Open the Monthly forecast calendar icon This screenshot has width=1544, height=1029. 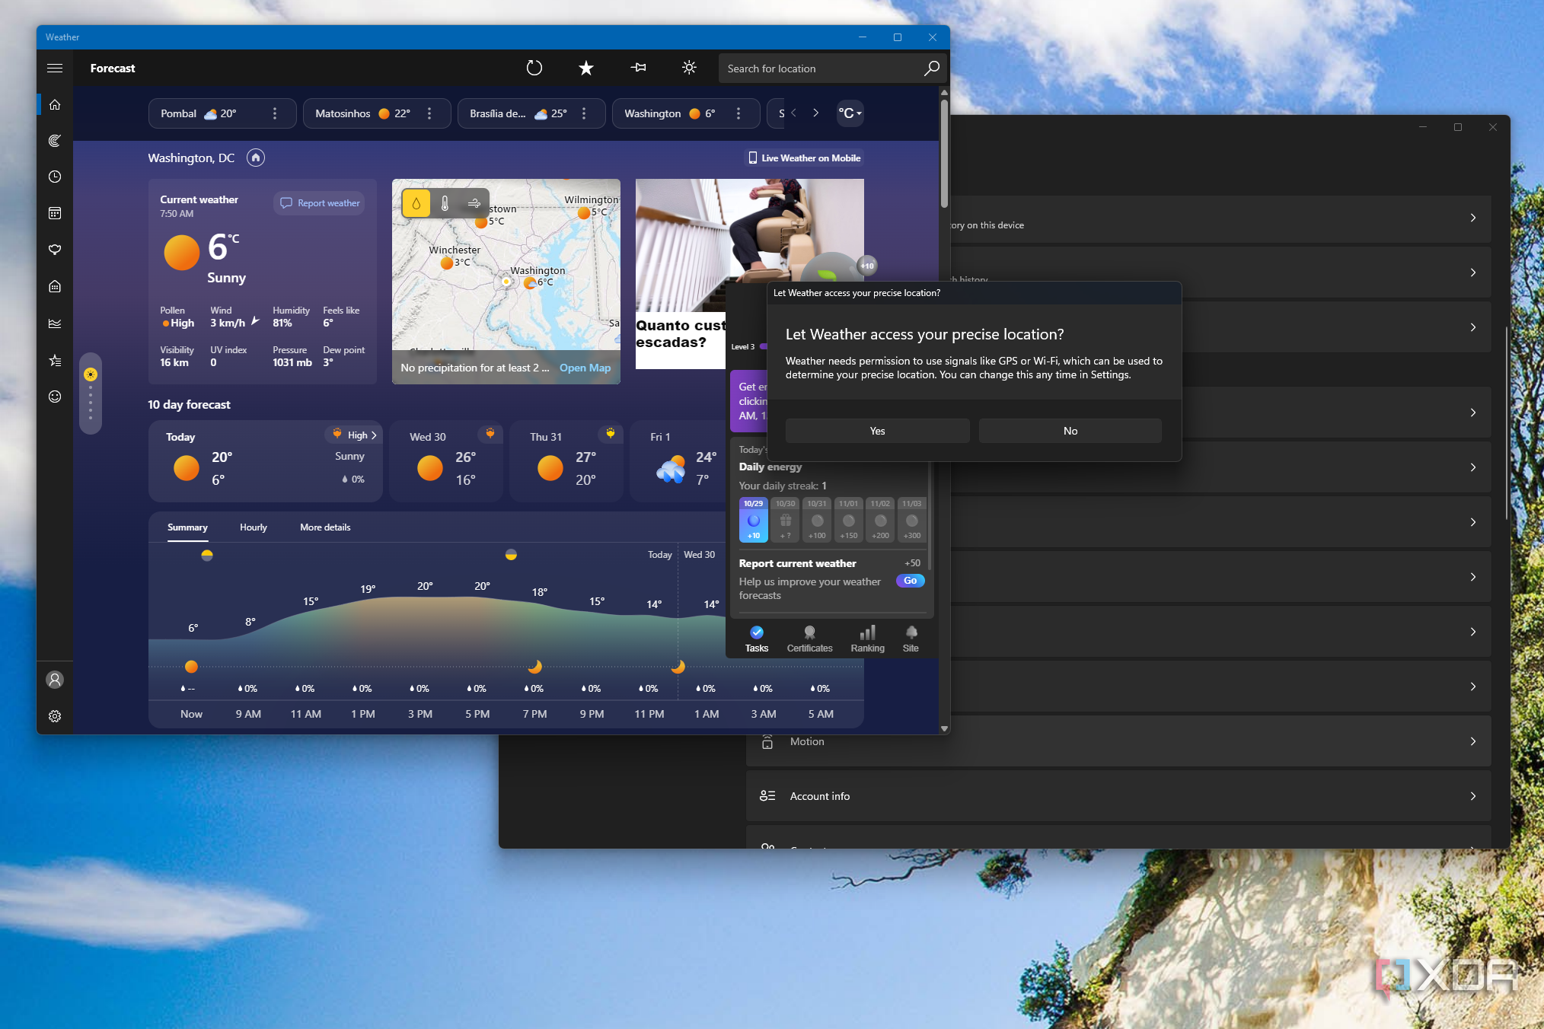tap(55, 213)
